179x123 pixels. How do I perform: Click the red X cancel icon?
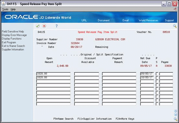[x=44, y=26]
